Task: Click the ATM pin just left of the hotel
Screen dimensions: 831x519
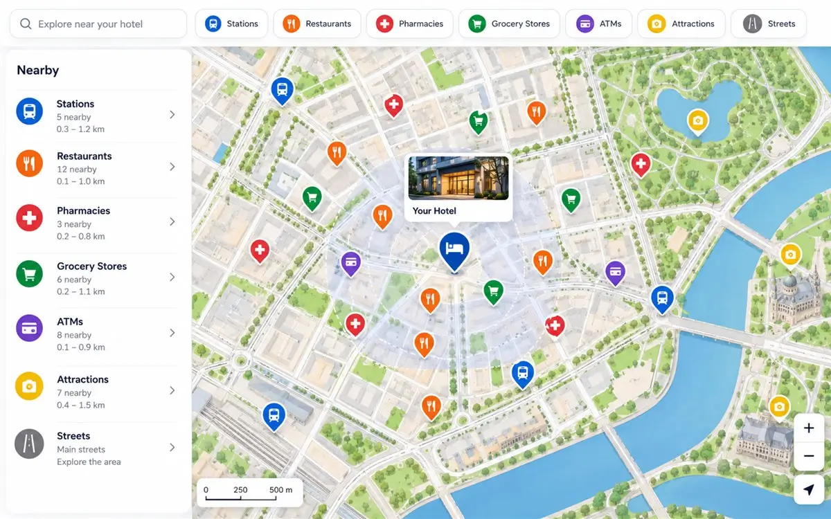Action: (x=351, y=263)
